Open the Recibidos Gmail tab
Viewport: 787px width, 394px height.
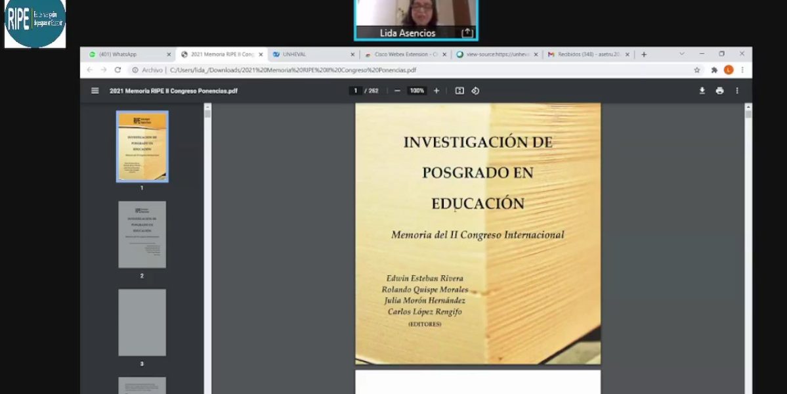[584, 55]
